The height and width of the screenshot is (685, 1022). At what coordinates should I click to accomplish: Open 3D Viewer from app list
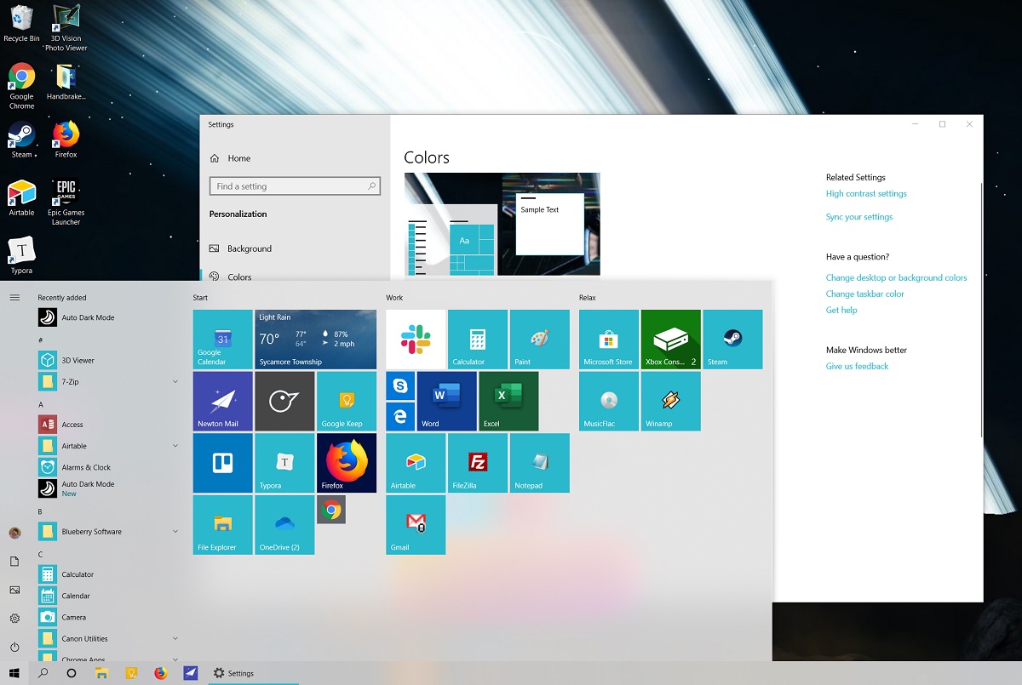tap(109, 360)
